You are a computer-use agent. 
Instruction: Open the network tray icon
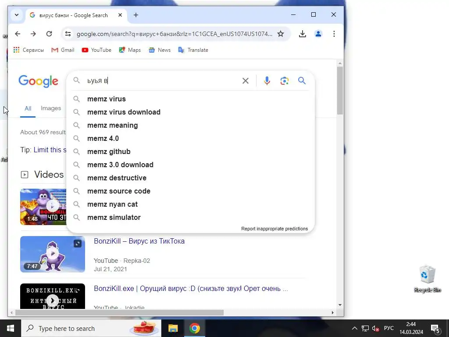365,328
